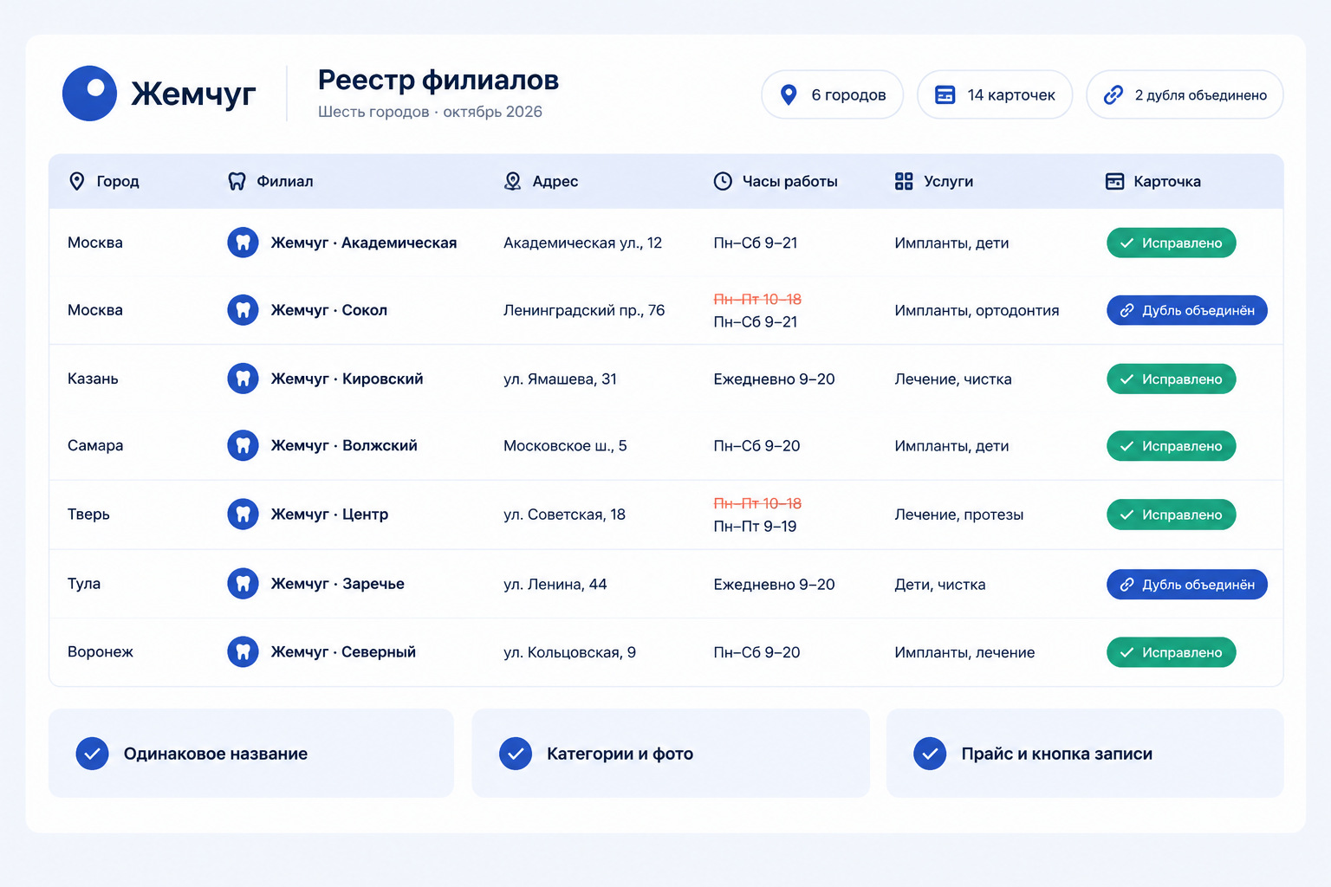Image resolution: width=1331 pixels, height=887 pixels.
Task: Click «Исправлено» badge in the Казань row
Action: point(1172,379)
